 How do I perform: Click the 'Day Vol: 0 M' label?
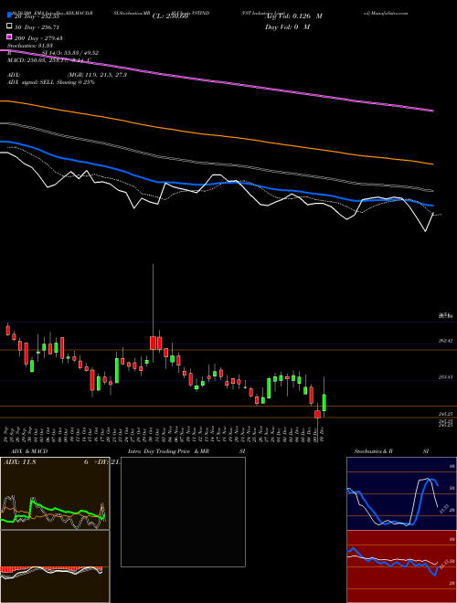click(x=287, y=26)
